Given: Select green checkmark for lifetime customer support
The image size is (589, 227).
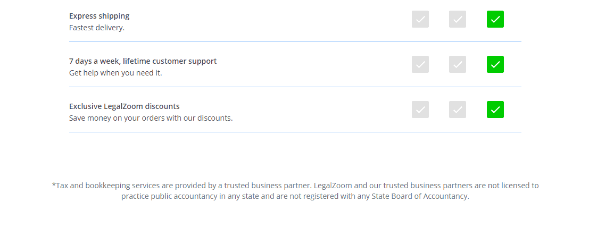Looking at the screenshot, I should coord(495,64).
